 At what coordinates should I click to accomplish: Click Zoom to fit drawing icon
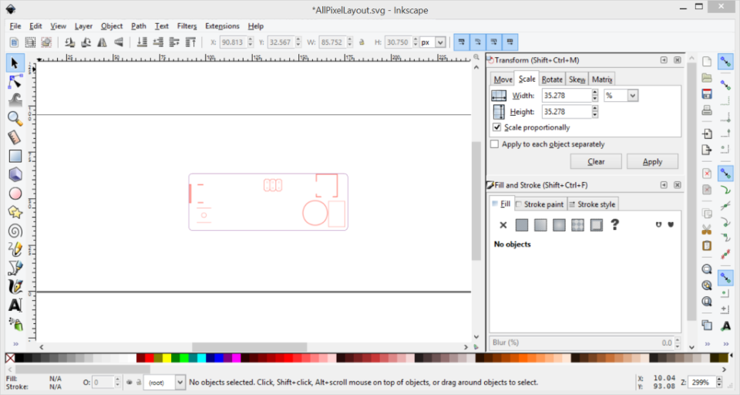coord(707,285)
